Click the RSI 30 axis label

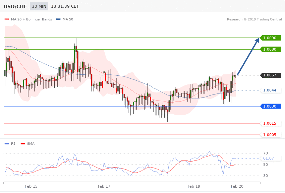coord(265,176)
